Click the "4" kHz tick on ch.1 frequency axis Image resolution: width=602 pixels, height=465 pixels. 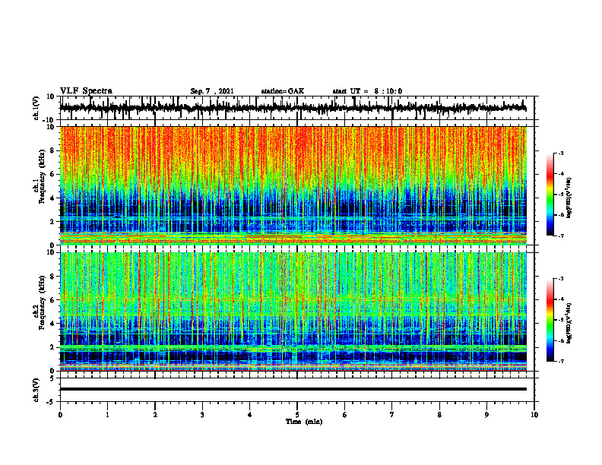coord(52,198)
